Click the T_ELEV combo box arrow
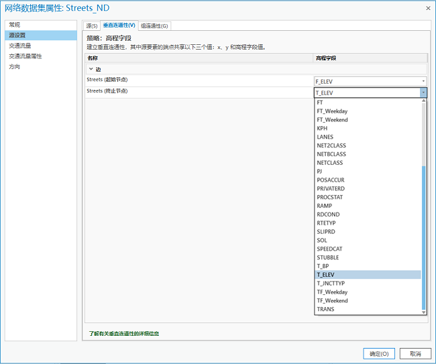 pyautogui.click(x=423, y=93)
